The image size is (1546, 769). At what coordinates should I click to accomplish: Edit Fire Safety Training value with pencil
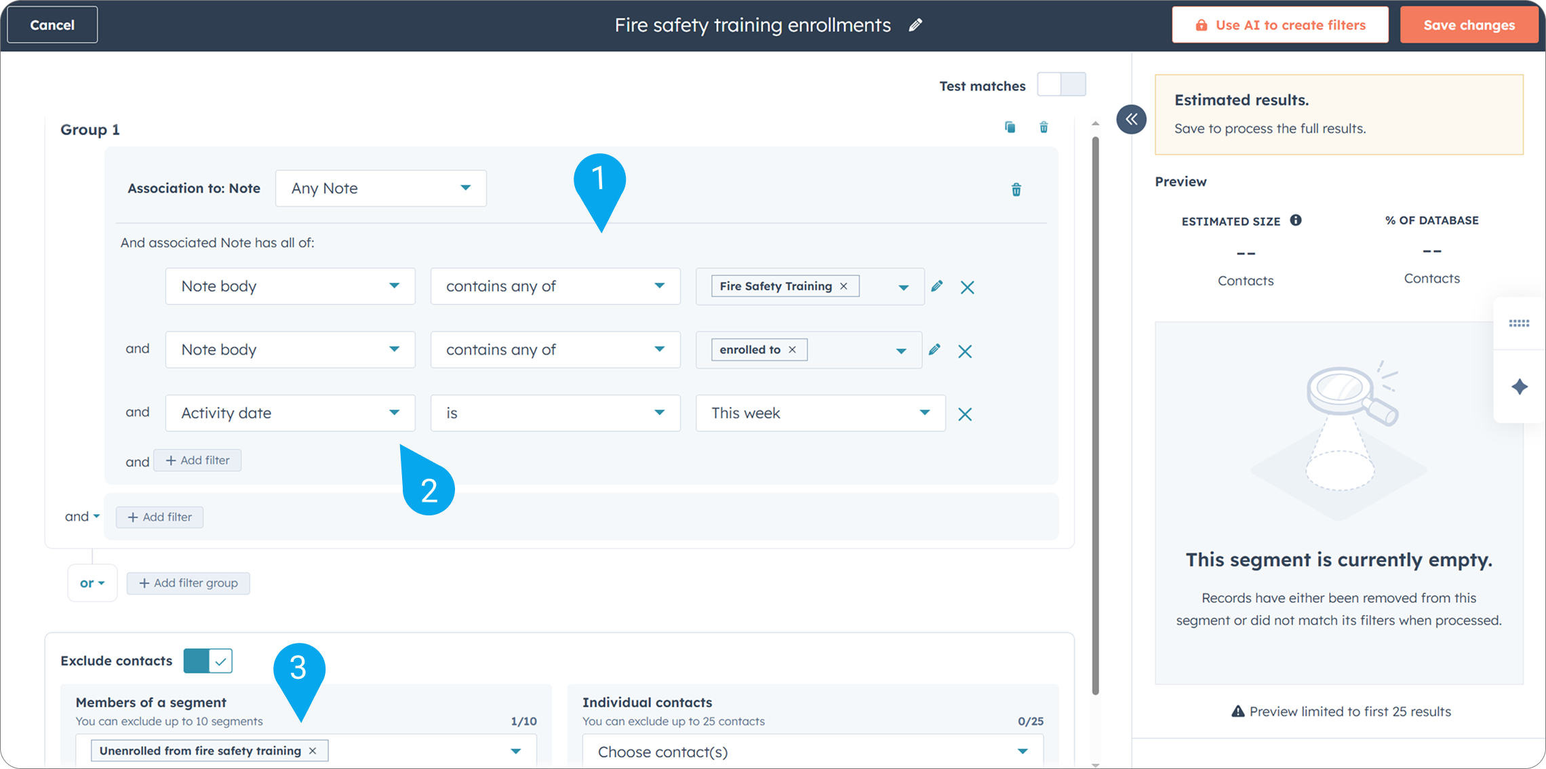tap(936, 286)
